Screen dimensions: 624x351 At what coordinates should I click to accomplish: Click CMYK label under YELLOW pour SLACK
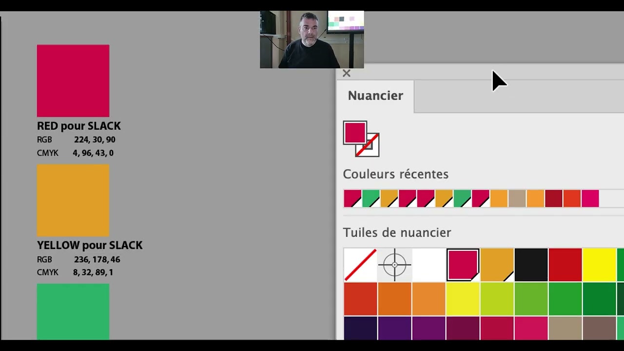48,273
